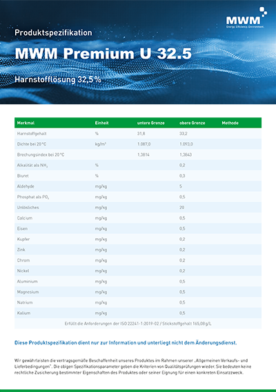
Task: Select the 'Kupfer' row label
Action: click(x=23, y=239)
